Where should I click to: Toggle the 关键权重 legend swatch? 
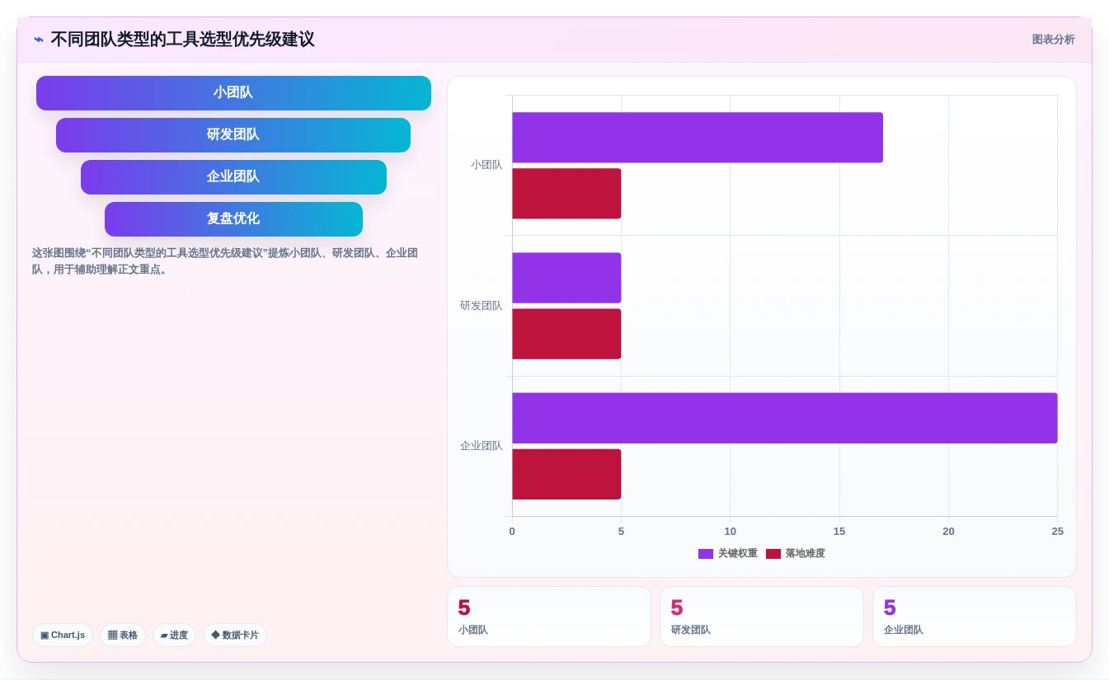[706, 554]
